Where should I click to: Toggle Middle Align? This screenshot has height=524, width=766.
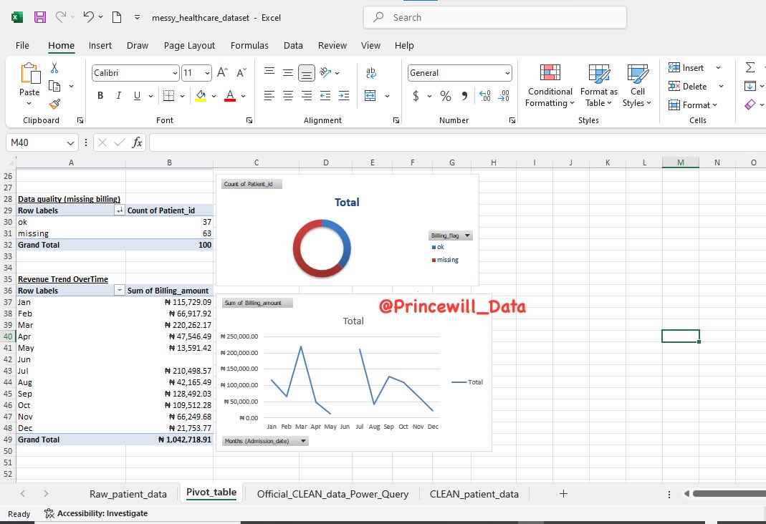(x=288, y=73)
